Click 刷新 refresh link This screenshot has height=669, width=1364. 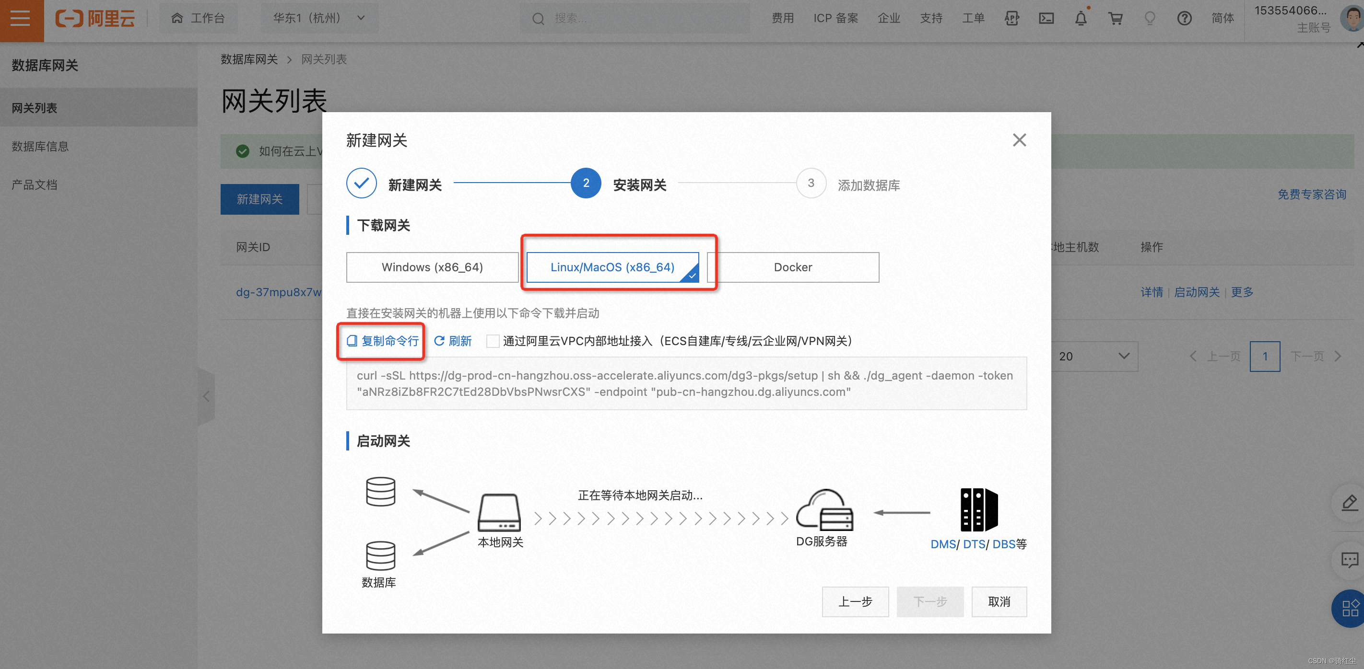click(x=453, y=341)
